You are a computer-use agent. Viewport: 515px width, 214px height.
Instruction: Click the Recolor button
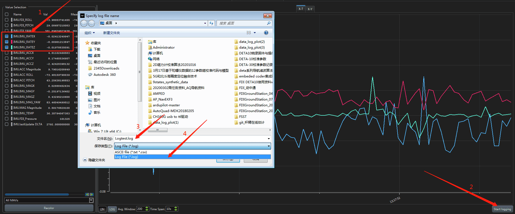[49, 208]
